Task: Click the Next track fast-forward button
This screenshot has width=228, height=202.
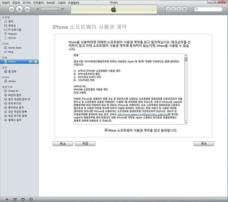Action: (x=27, y=9)
